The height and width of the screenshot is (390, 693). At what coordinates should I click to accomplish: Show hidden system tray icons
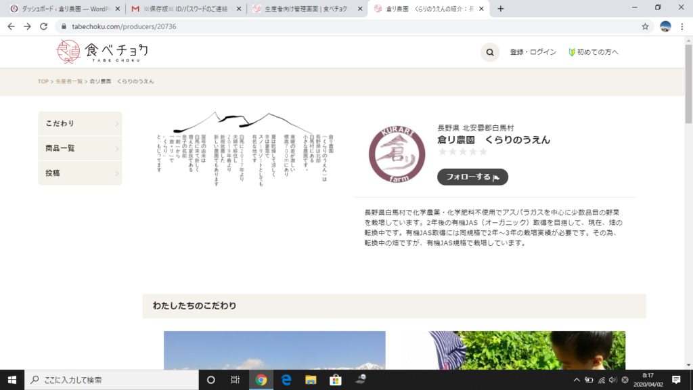pyautogui.click(x=577, y=380)
